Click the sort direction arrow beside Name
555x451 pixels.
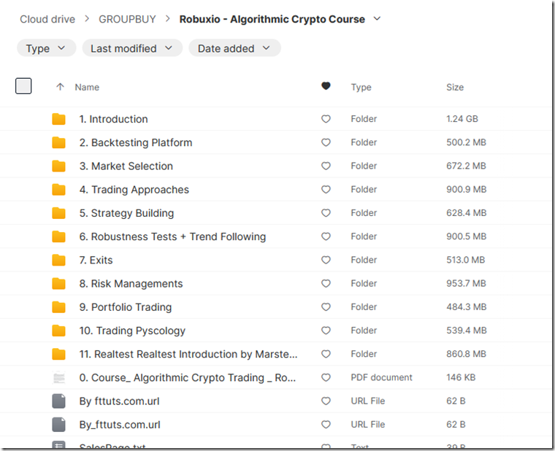[x=60, y=87]
